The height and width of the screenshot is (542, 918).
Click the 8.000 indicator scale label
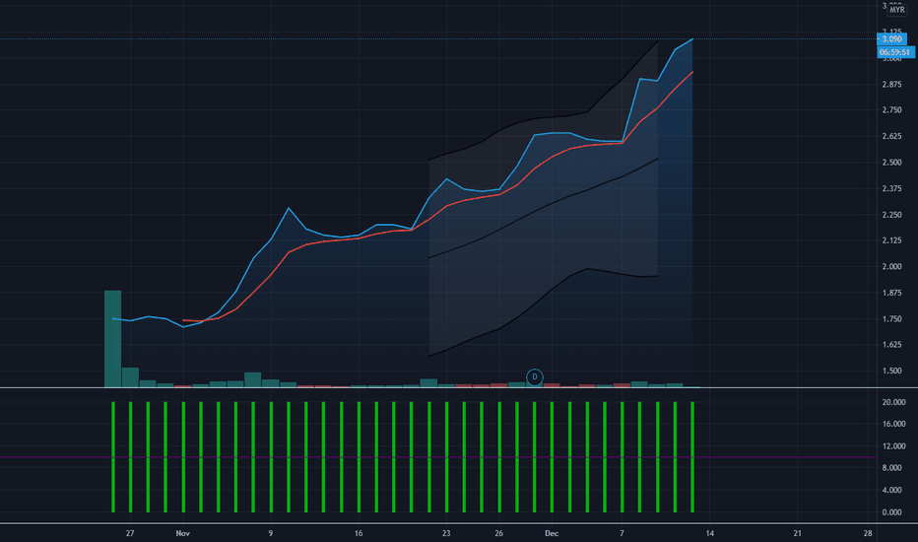tap(891, 468)
